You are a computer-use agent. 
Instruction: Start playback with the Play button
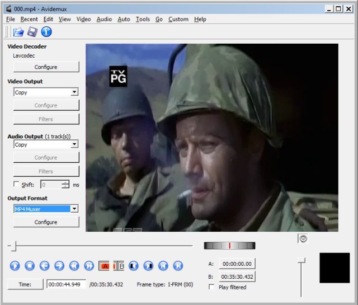coord(15,266)
